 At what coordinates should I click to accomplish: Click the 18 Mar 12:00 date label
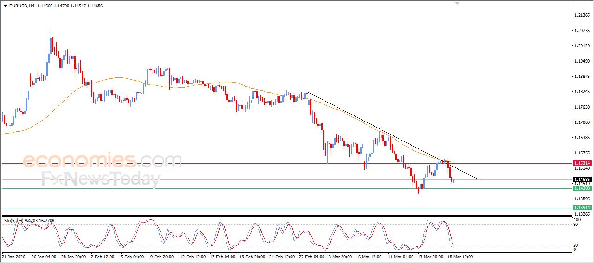[460, 256]
